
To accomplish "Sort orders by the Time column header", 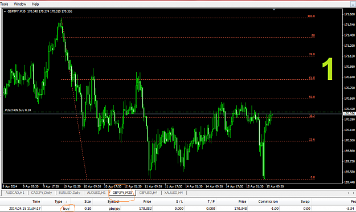I will [x=36, y=202].
